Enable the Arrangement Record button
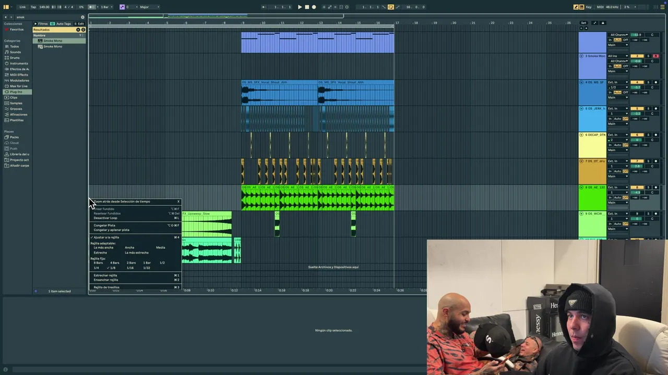 (x=314, y=7)
